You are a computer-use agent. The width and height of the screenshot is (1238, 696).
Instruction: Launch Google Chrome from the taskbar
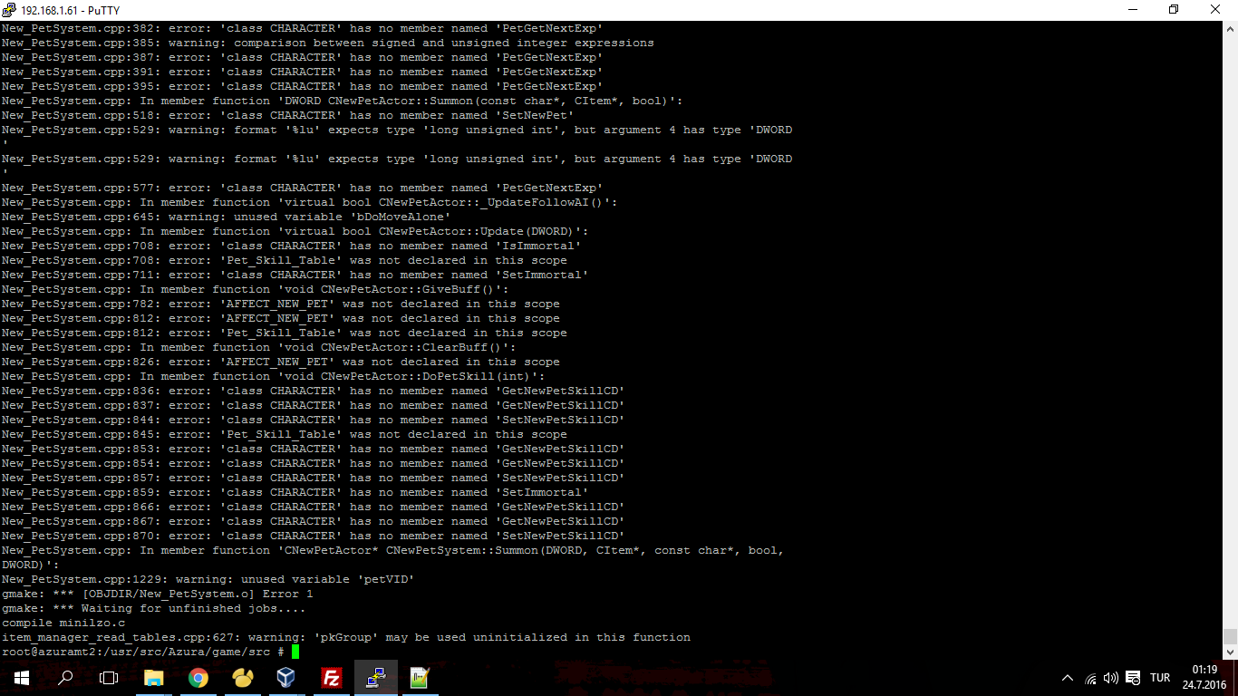click(x=198, y=677)
